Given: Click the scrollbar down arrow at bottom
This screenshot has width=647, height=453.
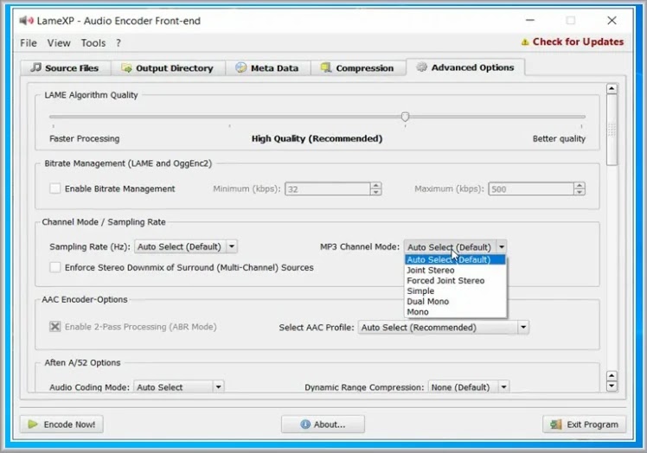Looking at the screenshot, I should click(x=612, y=386).
